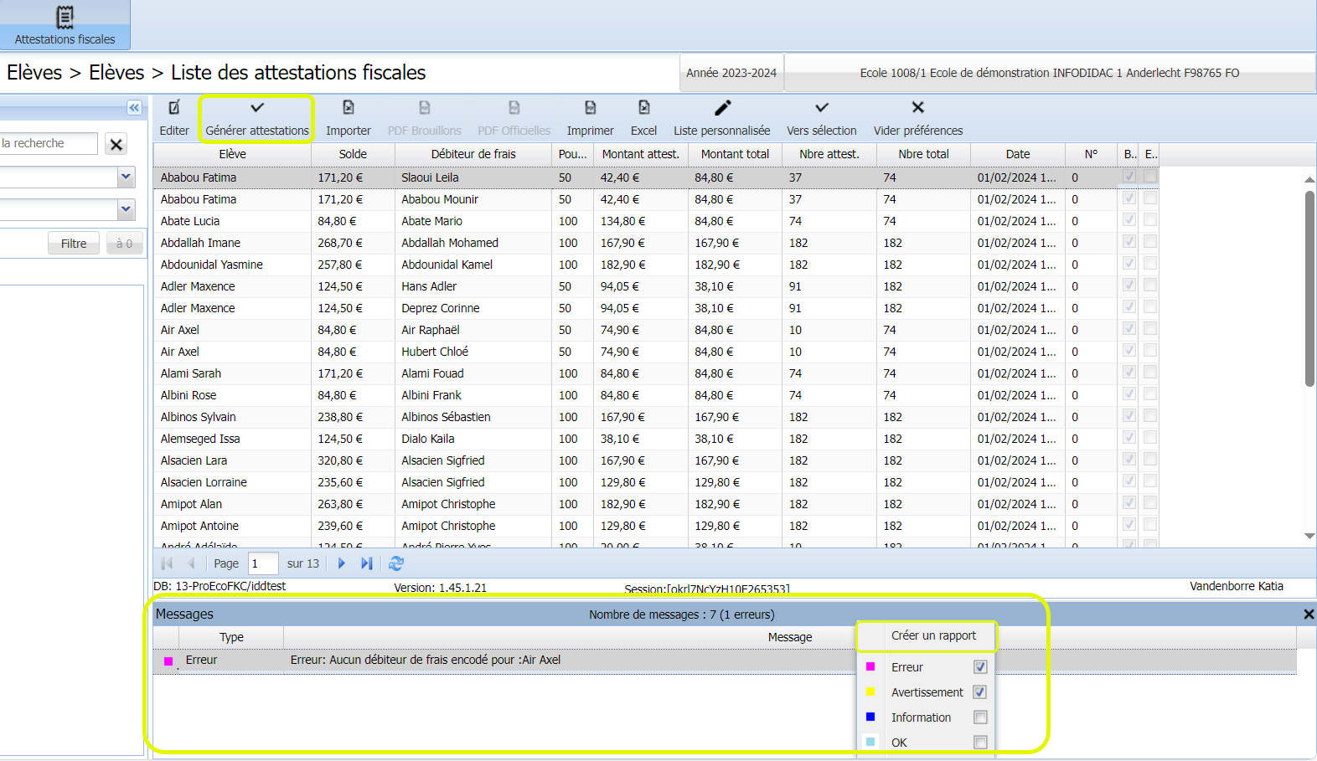Uncheck the Avertissement message filter

tap(980, 692)
